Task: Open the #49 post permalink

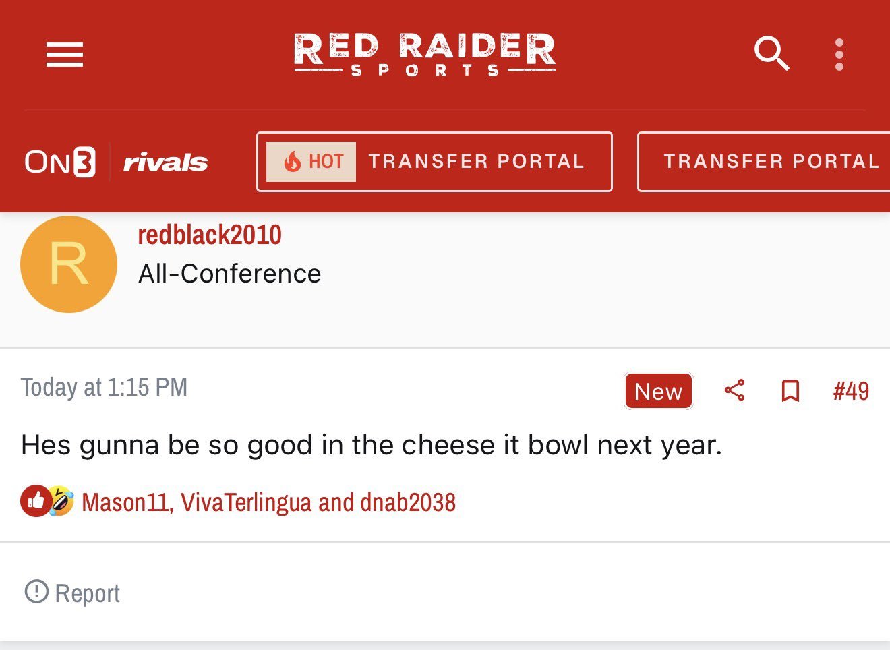Action: 851,391
